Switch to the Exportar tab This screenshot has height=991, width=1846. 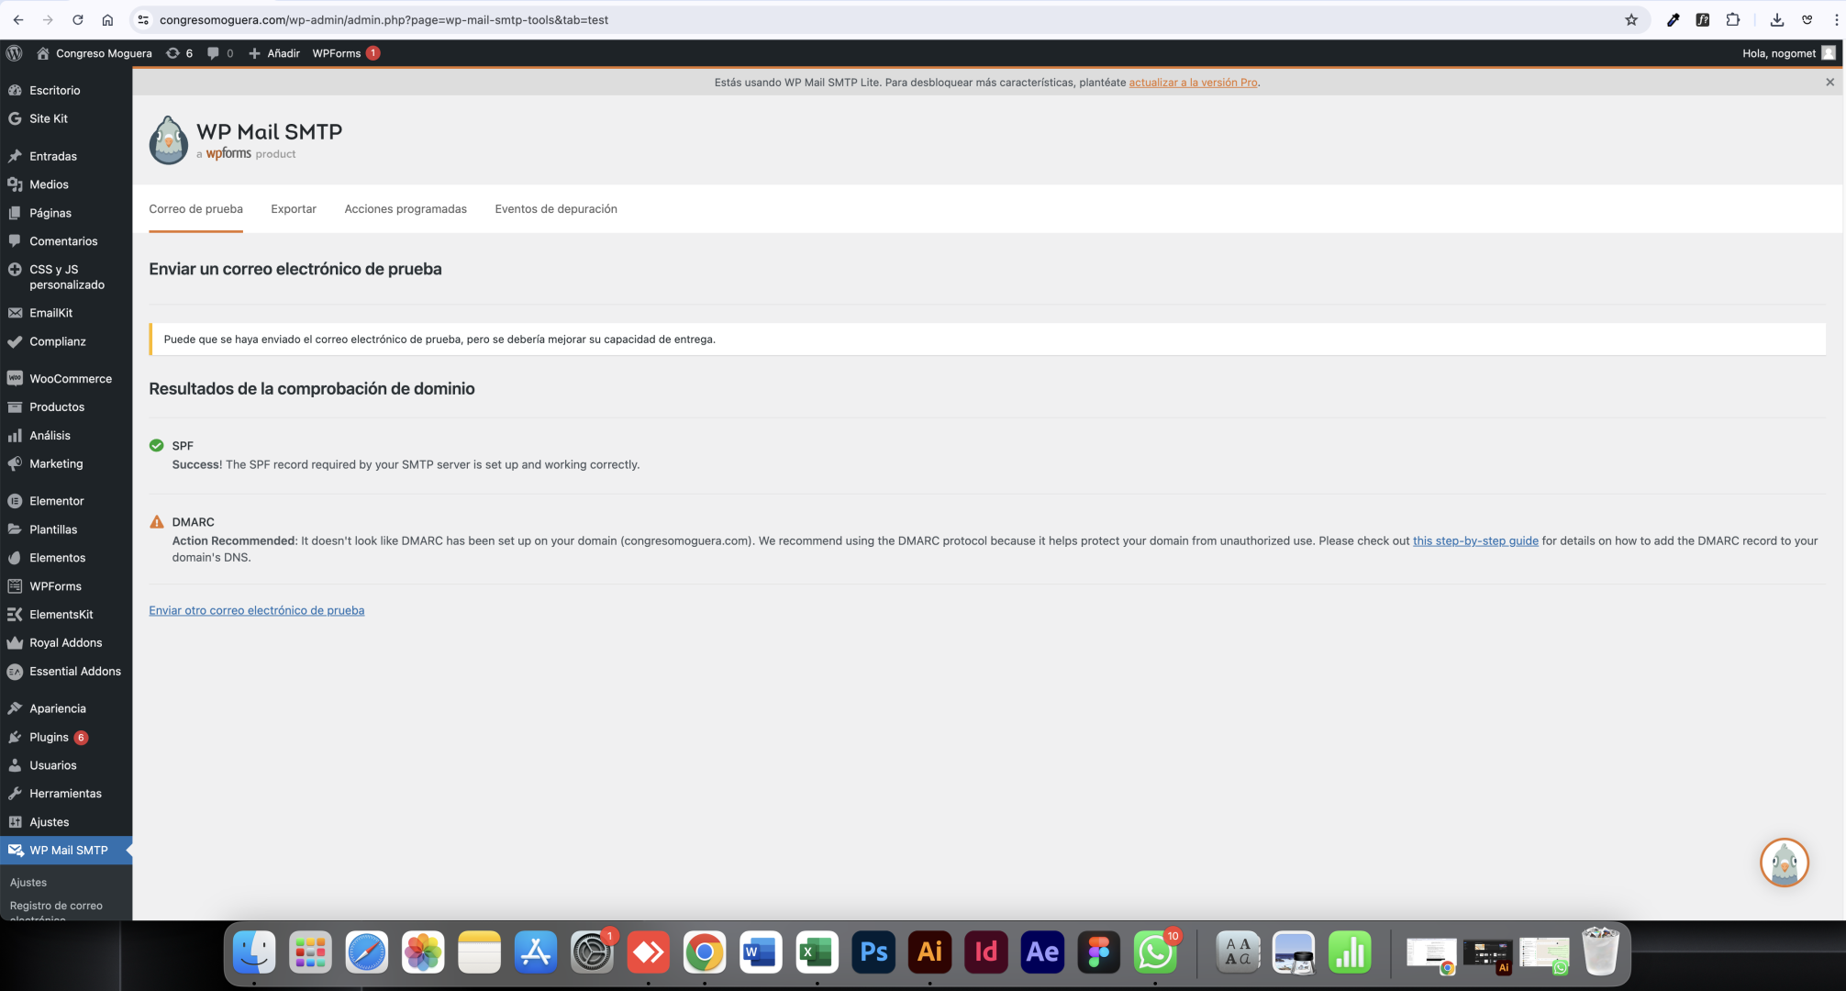(x=294, y=209)
